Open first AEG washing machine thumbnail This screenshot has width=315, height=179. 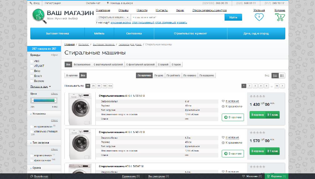coord(80,109)
